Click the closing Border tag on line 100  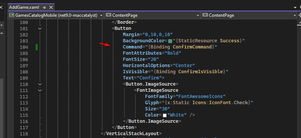124,22
